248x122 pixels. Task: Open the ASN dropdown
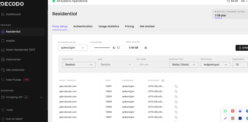[116, 65]
